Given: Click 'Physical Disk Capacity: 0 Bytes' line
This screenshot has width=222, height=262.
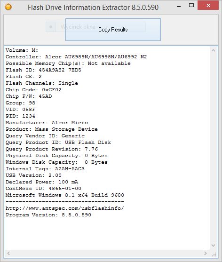Looking at the screenshot, I should (56, 156).
